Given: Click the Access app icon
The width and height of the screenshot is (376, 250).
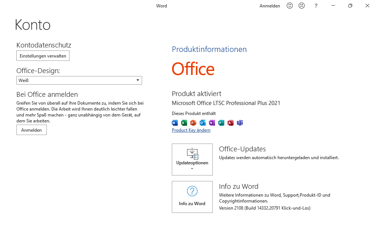Looking at the screenshot, I should click(x=231, y=123).
